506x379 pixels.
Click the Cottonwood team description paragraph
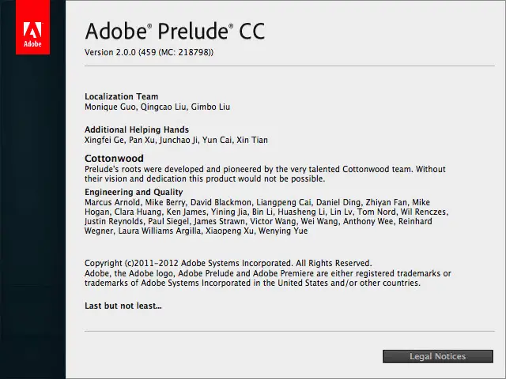click(x=265, y=174)
